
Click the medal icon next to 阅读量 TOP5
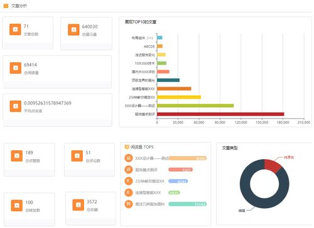coord(127,147)
